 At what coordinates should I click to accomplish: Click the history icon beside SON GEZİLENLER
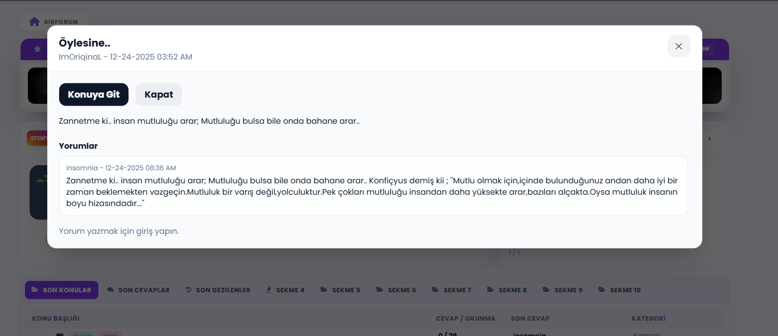click(188, 289)
